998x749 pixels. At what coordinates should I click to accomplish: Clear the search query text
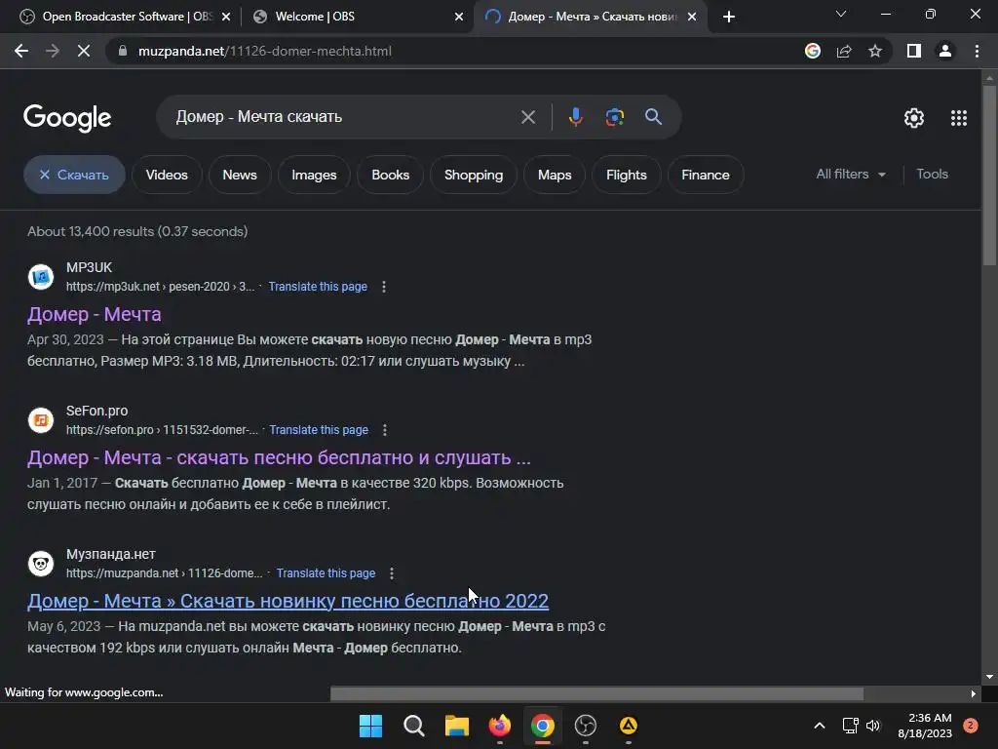pyautogui.click(x=527, y=117)
